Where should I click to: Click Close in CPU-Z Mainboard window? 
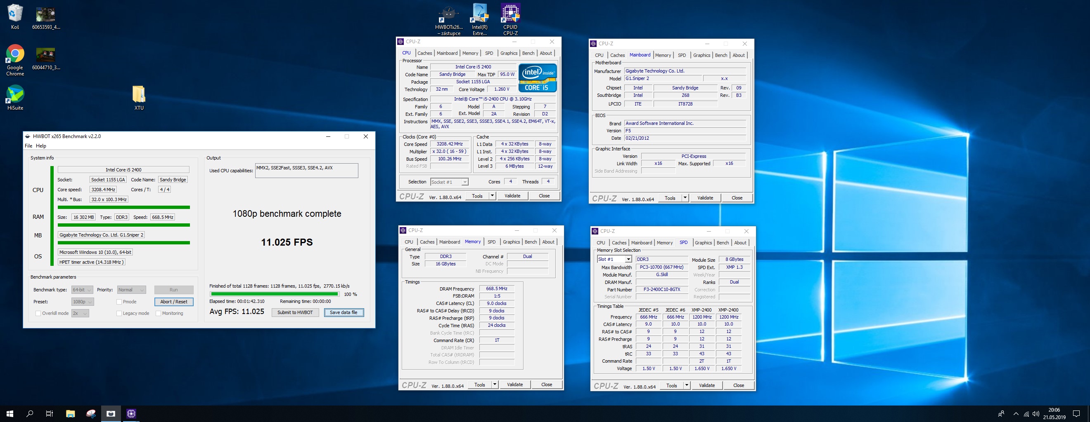[737, 198]
